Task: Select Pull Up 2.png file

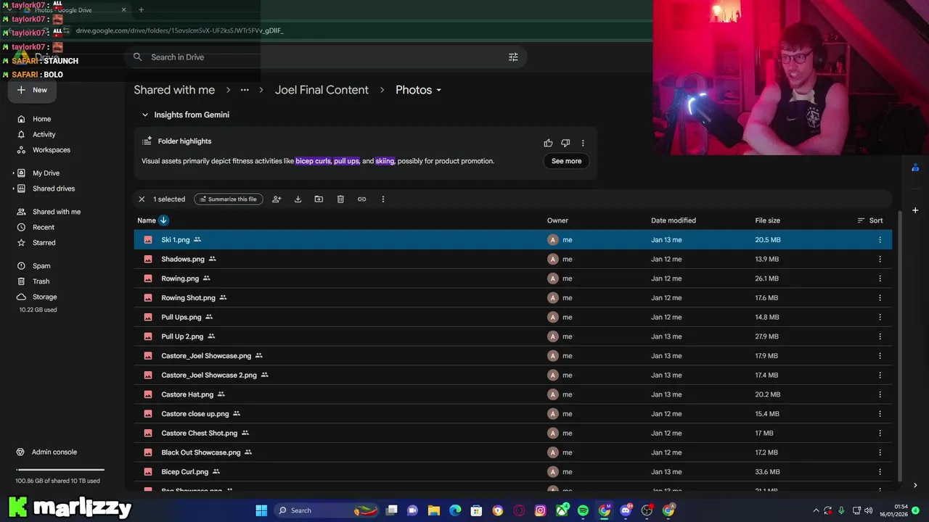Action: [512, 336]
